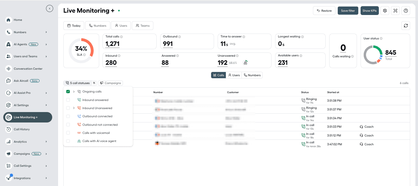The width and height of the screenshot is (418, 186).
Task: Click Coach for the 3:51:33 PM call
Action: click(367, 127)
